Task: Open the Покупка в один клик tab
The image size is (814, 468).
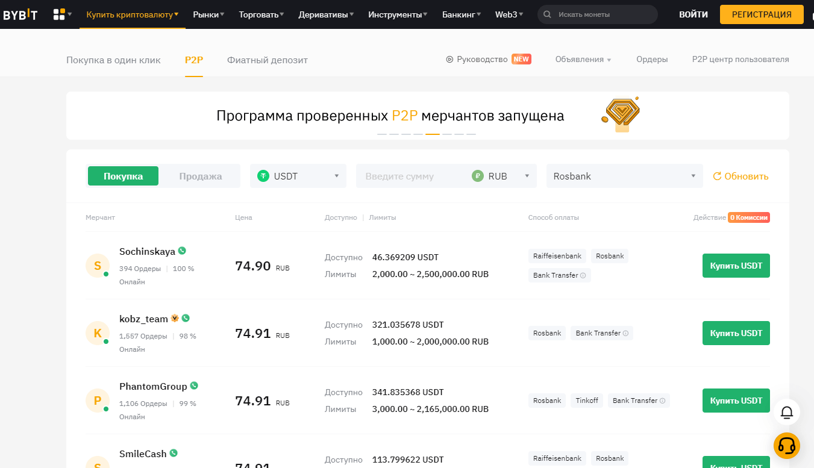Action: [x=113, y=60]
